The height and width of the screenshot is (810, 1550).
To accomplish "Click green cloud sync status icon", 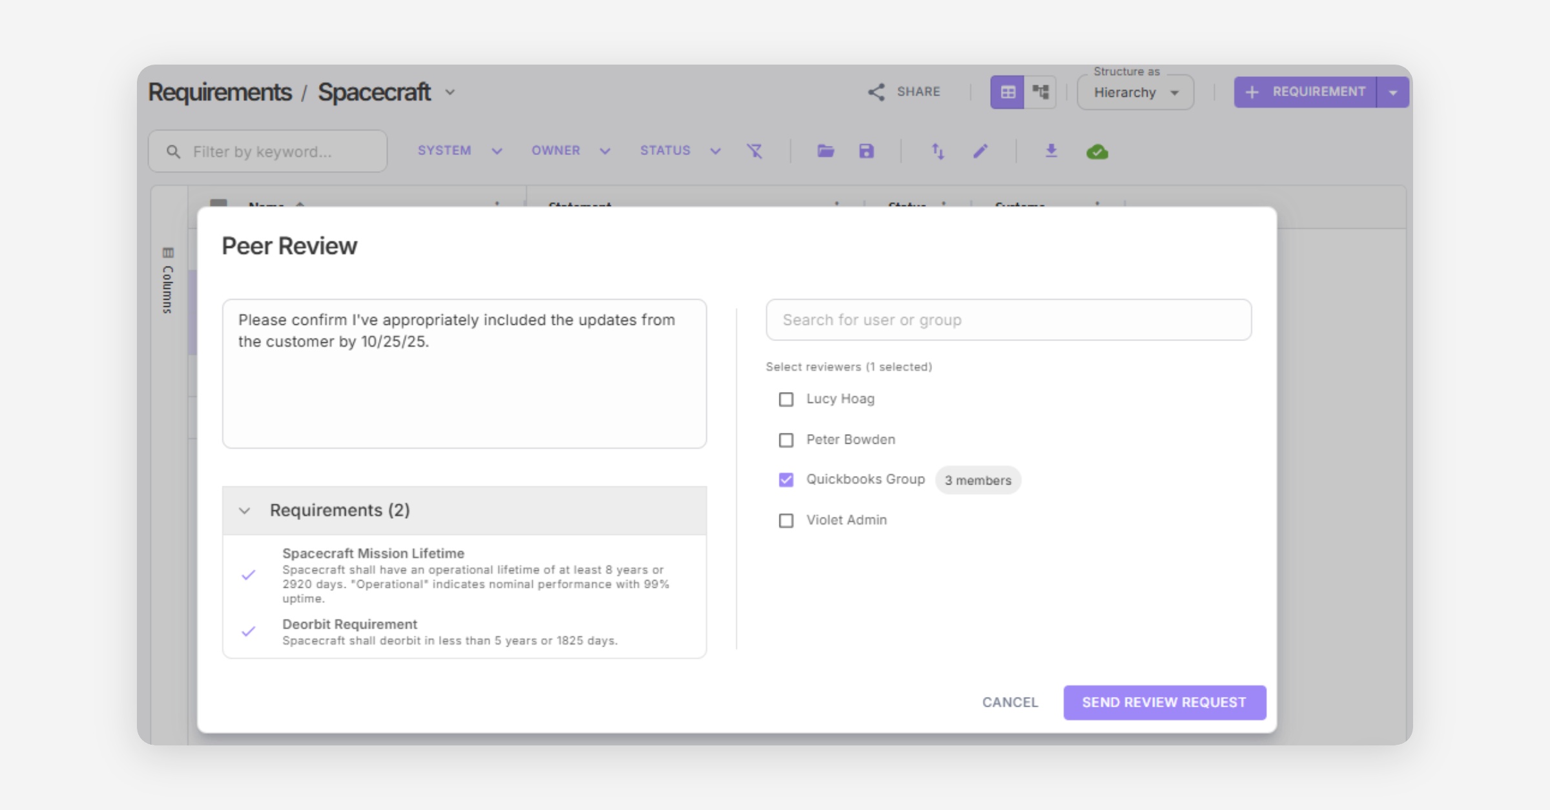I will point(1097,152).
